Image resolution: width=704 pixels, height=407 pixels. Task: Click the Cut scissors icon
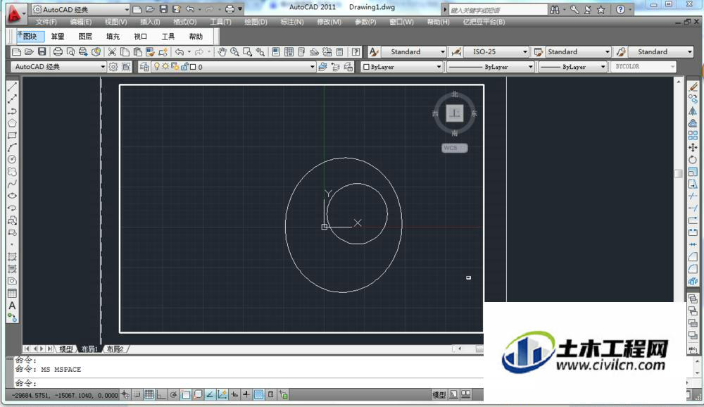coord(112,52)
